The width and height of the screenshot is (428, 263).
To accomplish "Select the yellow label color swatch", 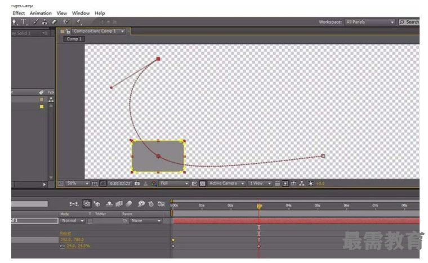I will (x=42, y=106).
